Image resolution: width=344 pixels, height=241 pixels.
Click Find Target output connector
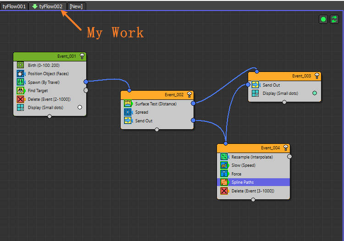86,90
